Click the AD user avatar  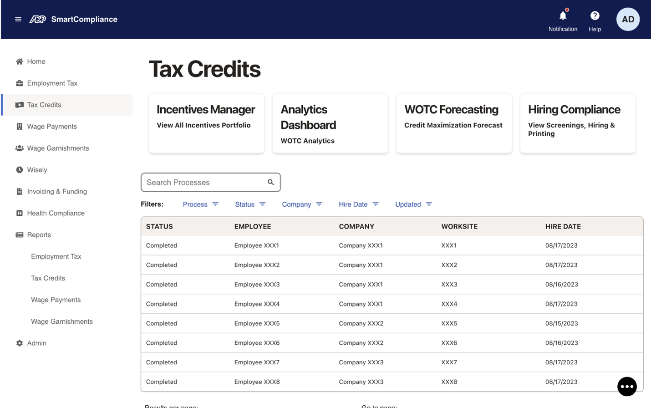(628, 19)
